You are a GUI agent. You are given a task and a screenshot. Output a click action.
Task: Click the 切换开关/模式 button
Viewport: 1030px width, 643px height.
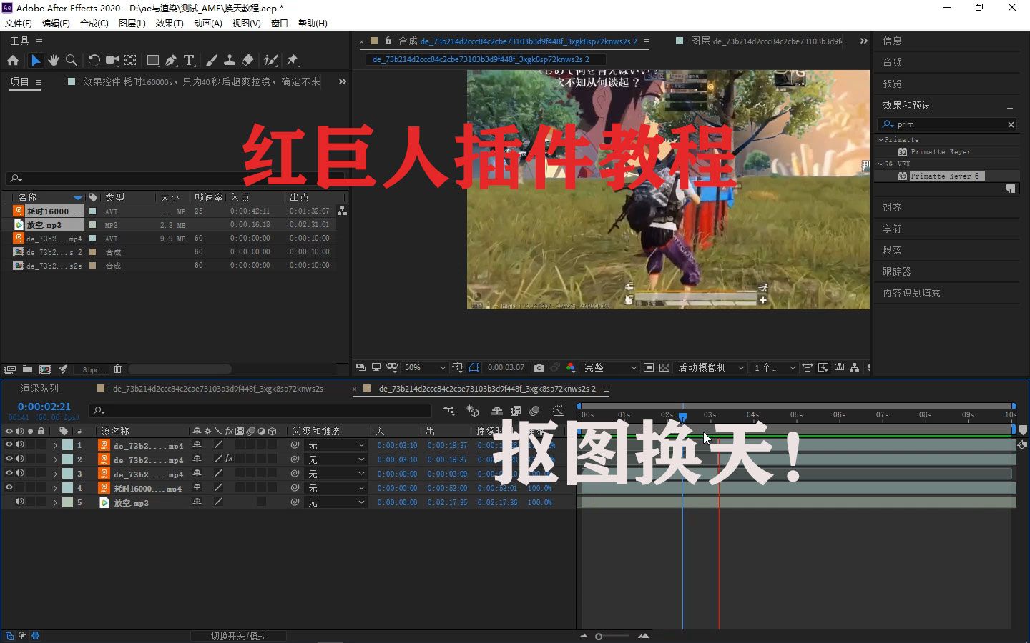click(239, 635)
